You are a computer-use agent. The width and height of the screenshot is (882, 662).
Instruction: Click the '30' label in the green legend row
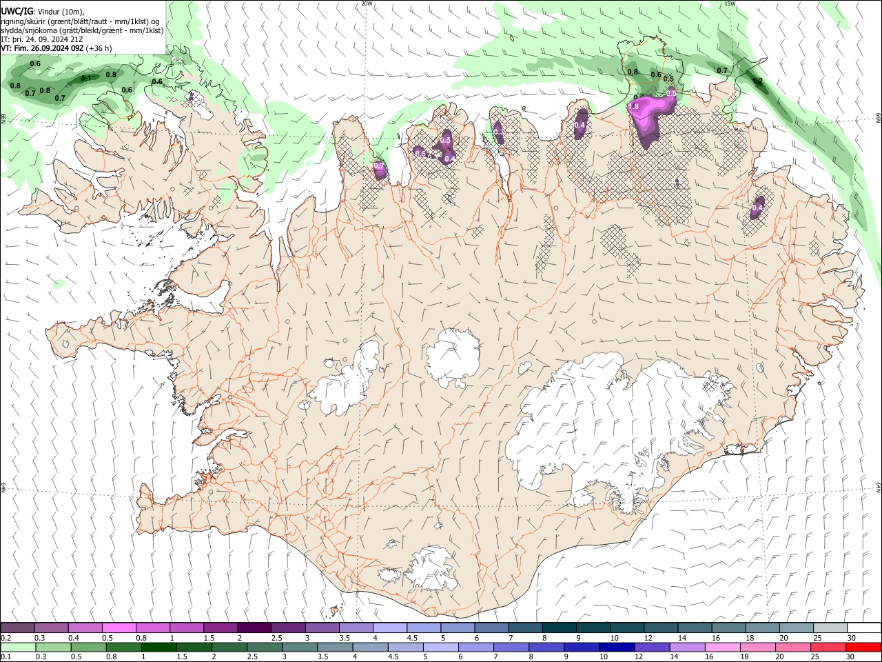850,656
